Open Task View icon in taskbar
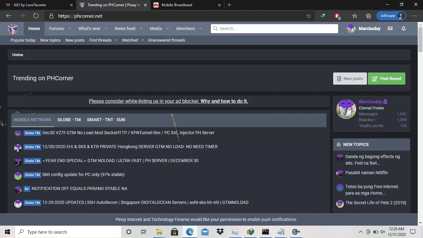The width and height of the screenshot is (423, 238). tap(144, 232)
